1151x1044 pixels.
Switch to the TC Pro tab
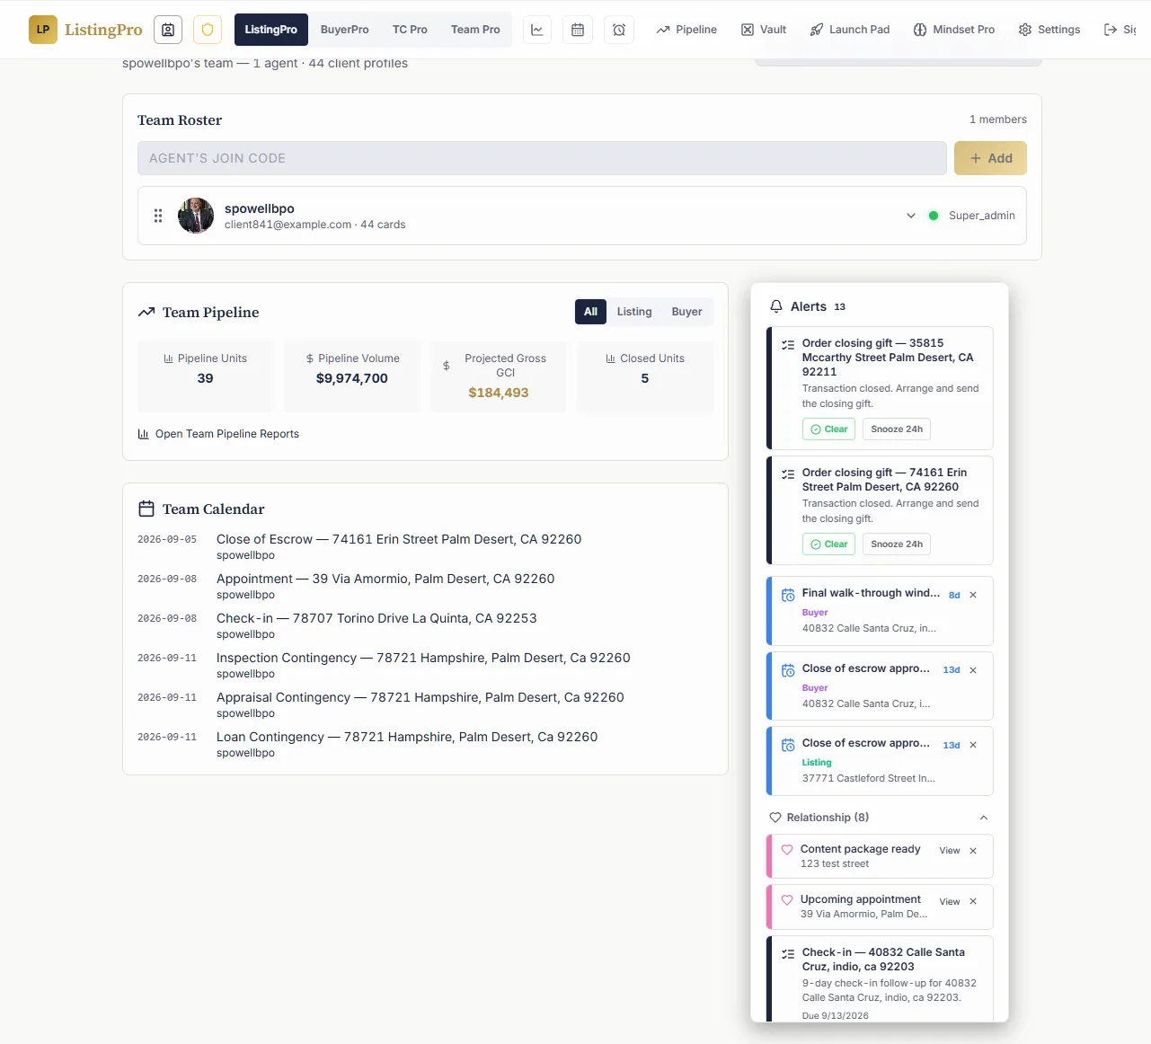point(410,30)
